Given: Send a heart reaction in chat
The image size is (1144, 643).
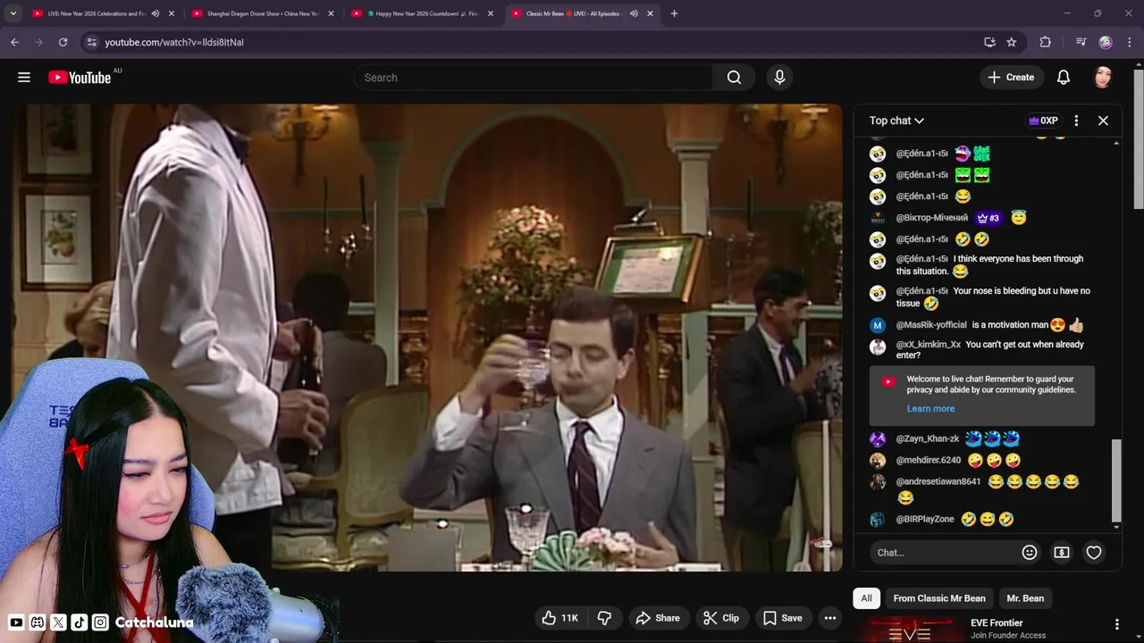Looking at the screenshot, I should [x=1094, y=553].
